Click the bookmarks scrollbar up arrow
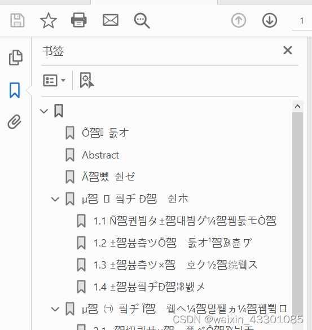The height and width of the screenshot is (330, 312). (297, 107)
